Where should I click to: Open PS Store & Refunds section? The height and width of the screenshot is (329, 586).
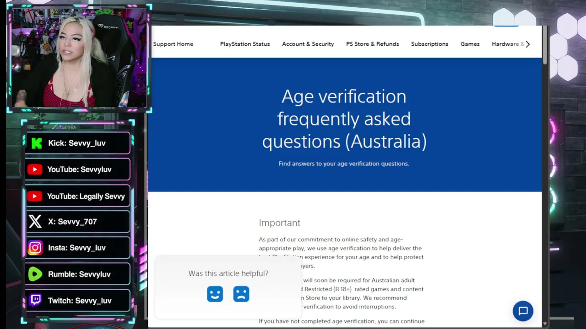click(x=372, y=44)
